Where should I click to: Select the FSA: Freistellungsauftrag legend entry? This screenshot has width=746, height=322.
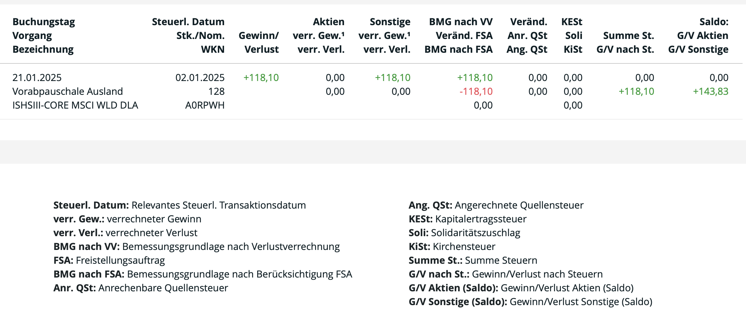pyautogui.click(x=109, y=260)
